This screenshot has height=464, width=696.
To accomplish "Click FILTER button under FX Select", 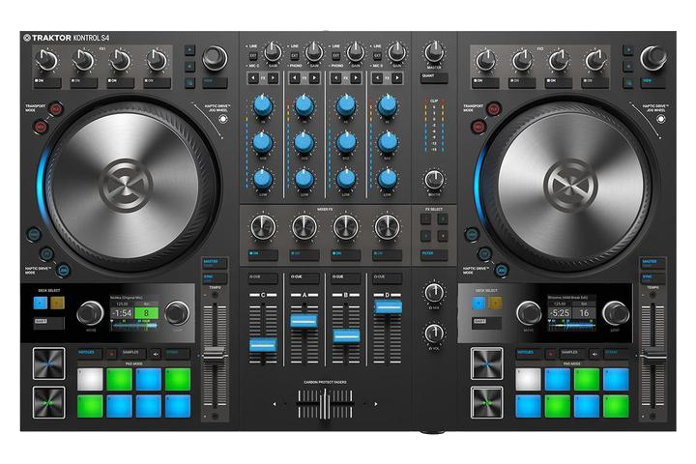I will click(434, 255).
